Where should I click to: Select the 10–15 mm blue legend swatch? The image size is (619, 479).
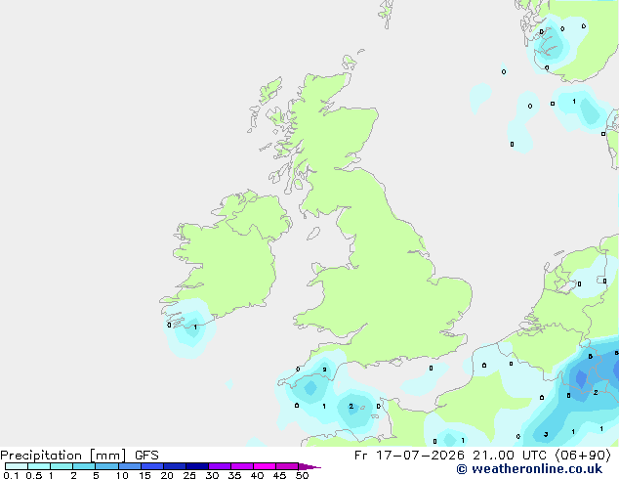point(129,466)
